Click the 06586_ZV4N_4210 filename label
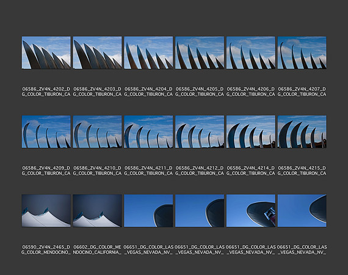 [98, 170]
